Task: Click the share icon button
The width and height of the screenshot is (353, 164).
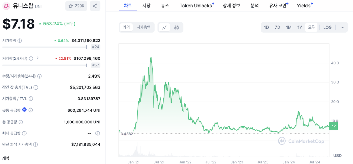Action: coord(95,6)
